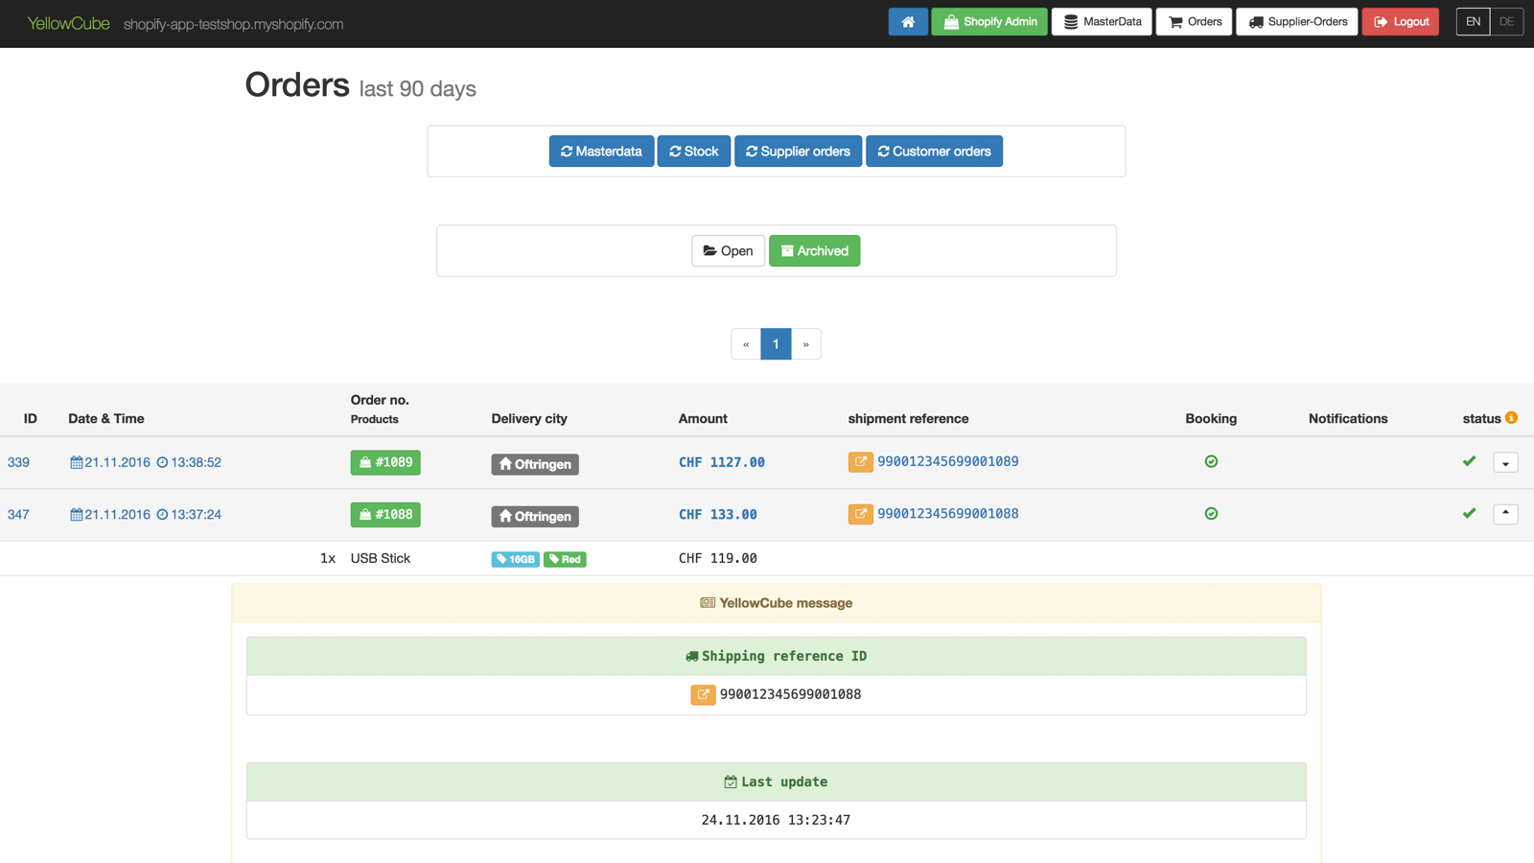The height and width of the screenshot is (863, 1534).
Task: Switch language to DE
Action: [1506, 22]
